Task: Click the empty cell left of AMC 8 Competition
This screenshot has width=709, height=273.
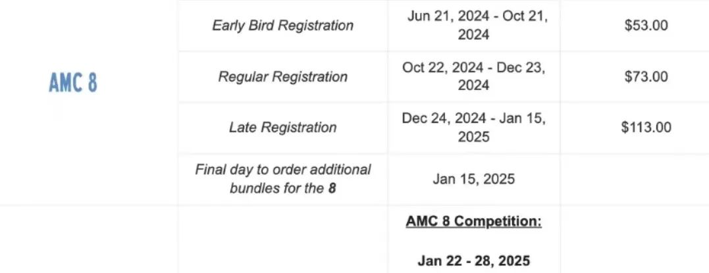Action: [x=282, y=239]
